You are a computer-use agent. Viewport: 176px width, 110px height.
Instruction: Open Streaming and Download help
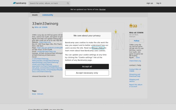click(135, 75)
